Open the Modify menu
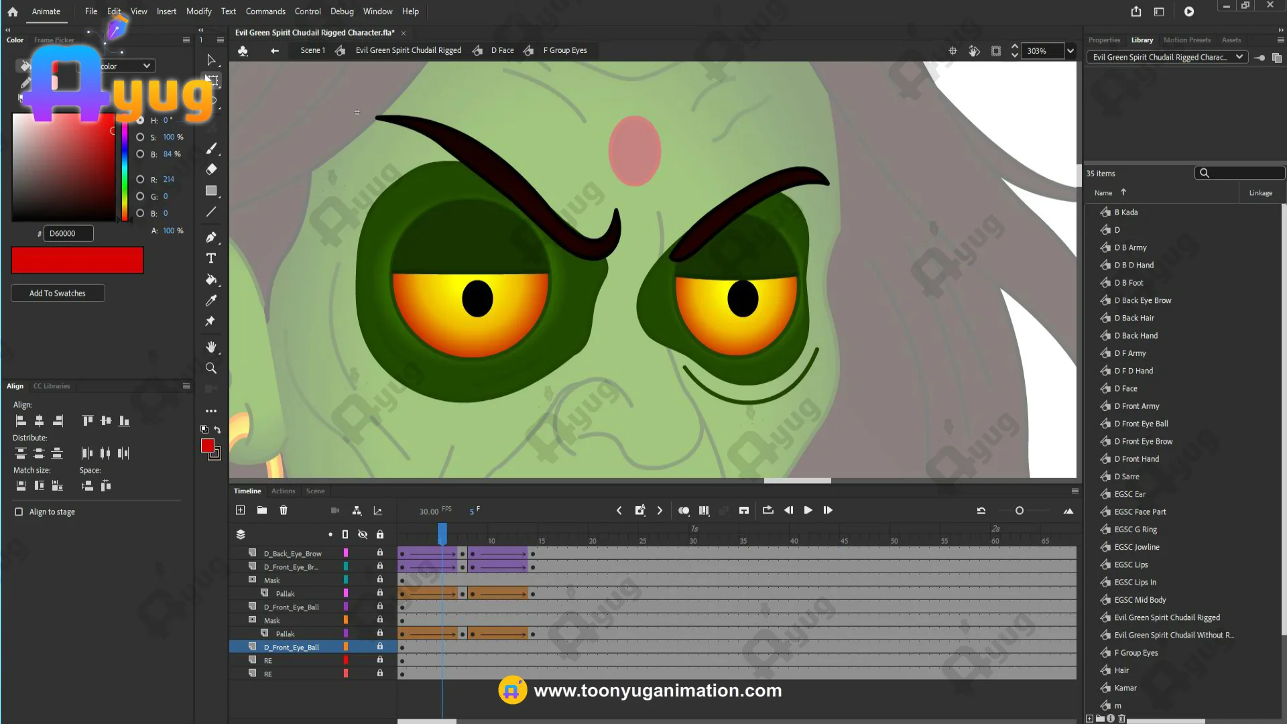This screenshot has width=1287, height=724. pyautogui.click(x=198, y=11)
